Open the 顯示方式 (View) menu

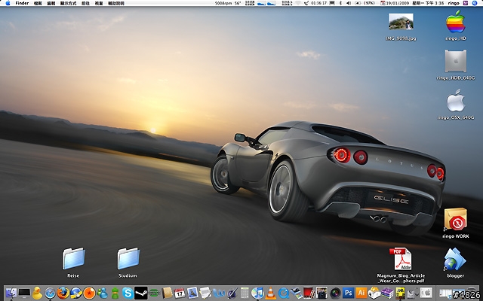pos(68,3)
